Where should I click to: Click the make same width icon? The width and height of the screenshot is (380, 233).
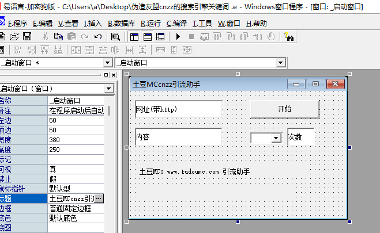160,50
